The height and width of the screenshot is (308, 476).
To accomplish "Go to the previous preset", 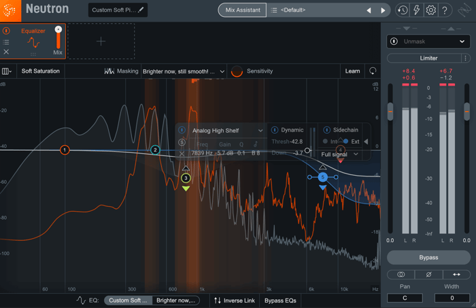I will tap(369, 10).
